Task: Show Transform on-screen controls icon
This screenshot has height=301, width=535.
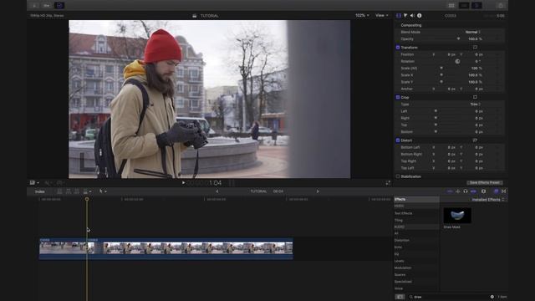Action: pyautogui.click(x=475, y=48)
